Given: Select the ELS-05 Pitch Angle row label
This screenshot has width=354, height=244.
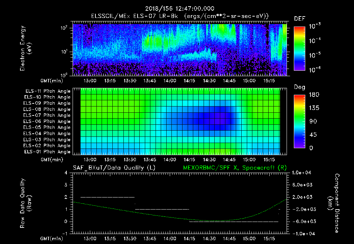Looking at the screenshot, I should pos(47,128).
